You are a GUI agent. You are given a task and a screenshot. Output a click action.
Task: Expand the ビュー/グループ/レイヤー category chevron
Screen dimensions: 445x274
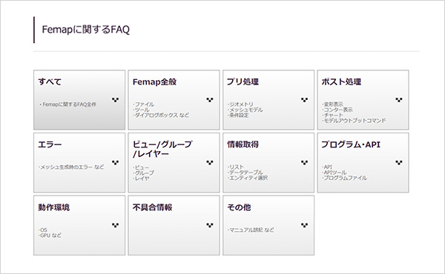pos(210,162)
